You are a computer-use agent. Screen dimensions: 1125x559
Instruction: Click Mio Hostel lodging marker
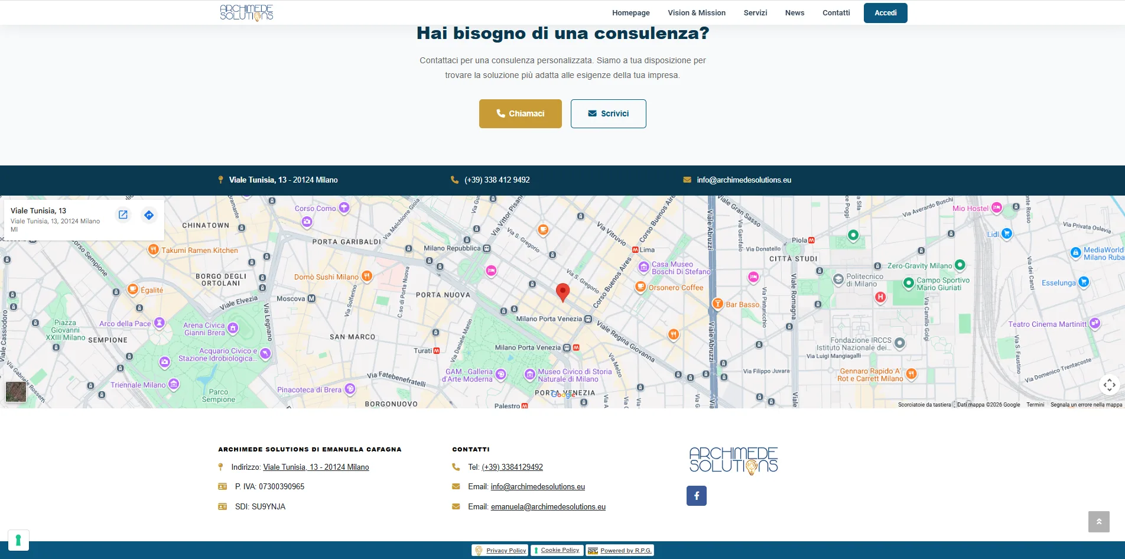pos(997,207)
